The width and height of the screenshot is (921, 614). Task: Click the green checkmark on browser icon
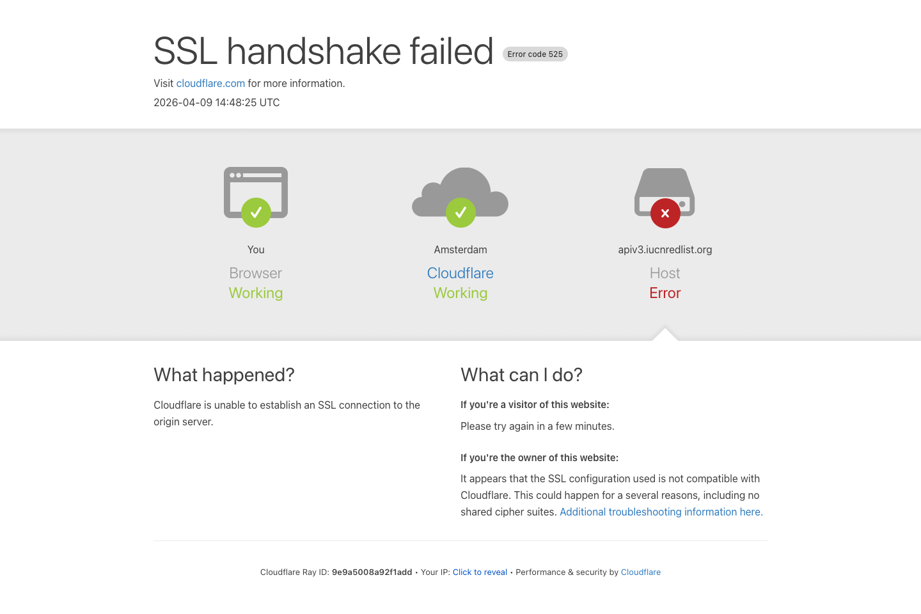[x=256, y=212]
